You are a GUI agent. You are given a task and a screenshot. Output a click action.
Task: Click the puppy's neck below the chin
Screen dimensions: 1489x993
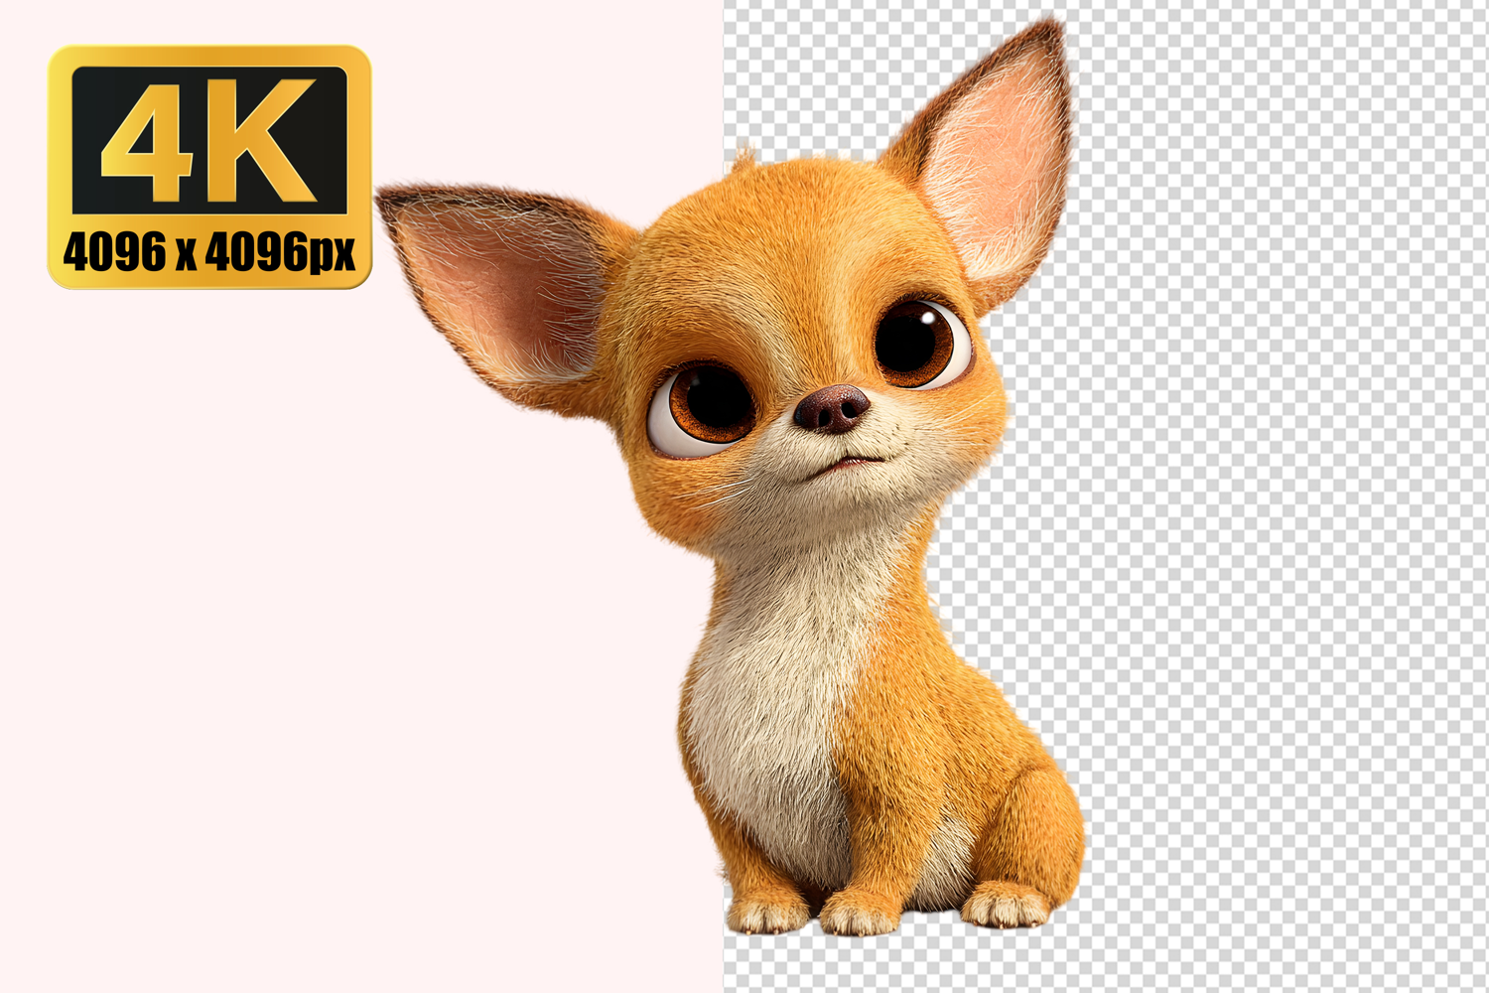pos(834,556)
